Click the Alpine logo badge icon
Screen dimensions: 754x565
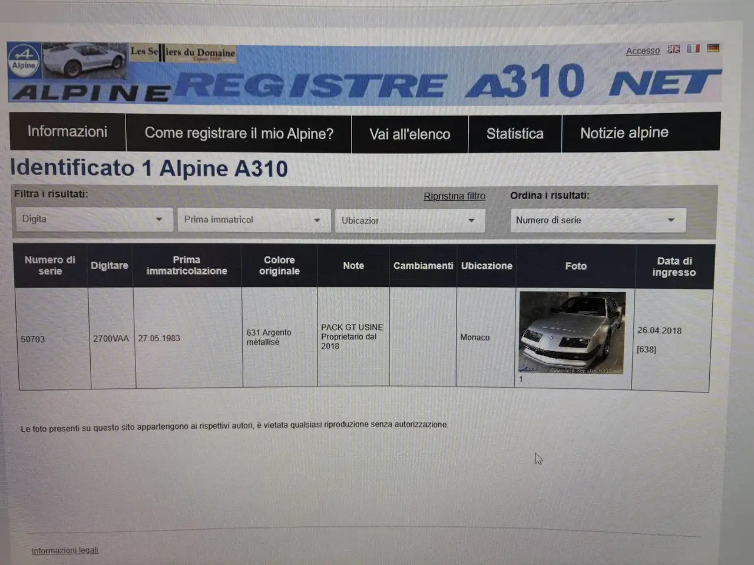[x=24, y=60]
